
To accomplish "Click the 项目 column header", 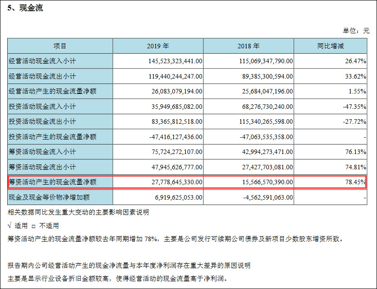I will coord(60,46).
